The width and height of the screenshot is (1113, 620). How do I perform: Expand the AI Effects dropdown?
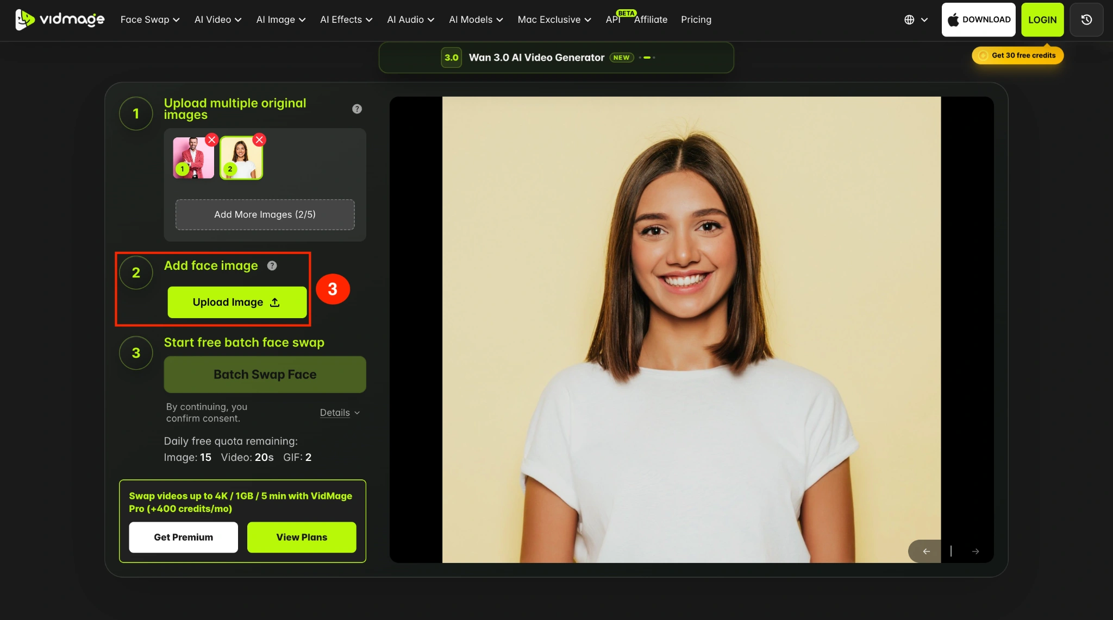click(346, 20)
